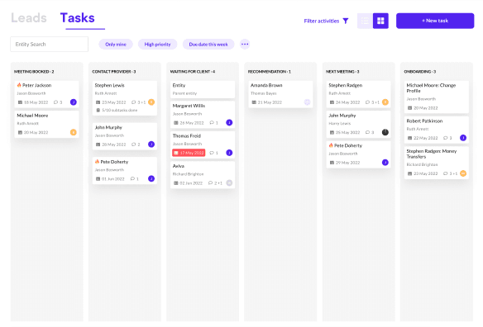Click dark photo avatar on Harry Lewis card
This screenshot has width=483, height=327.
[385, 132]
